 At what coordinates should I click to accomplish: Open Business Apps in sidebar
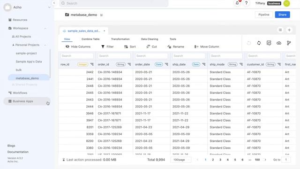(27, 101)
